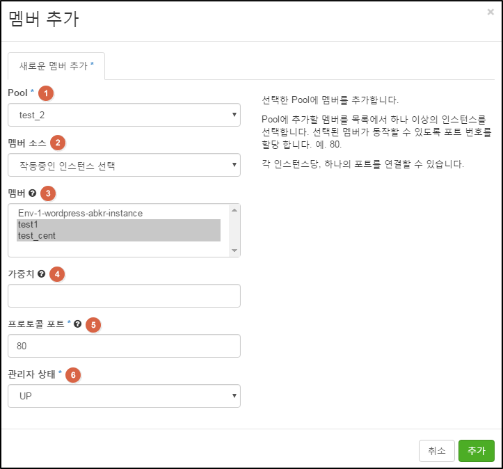Click the help icon next to 멤버 label
Image resolution: width=503 pixels, height=469 pixels.
tap(33, 193)
